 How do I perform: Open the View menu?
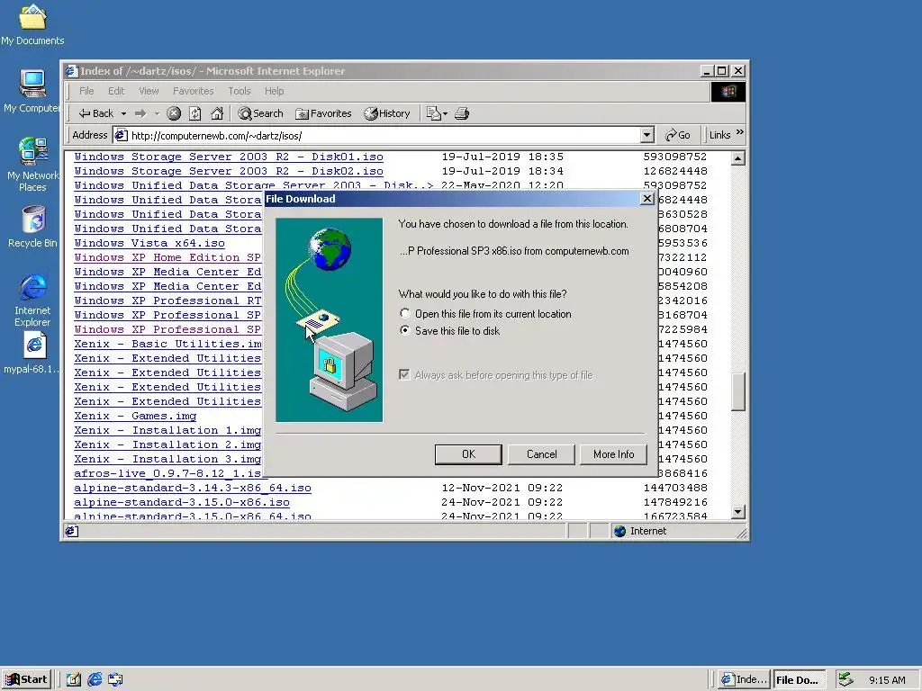(x=149, y=91)
